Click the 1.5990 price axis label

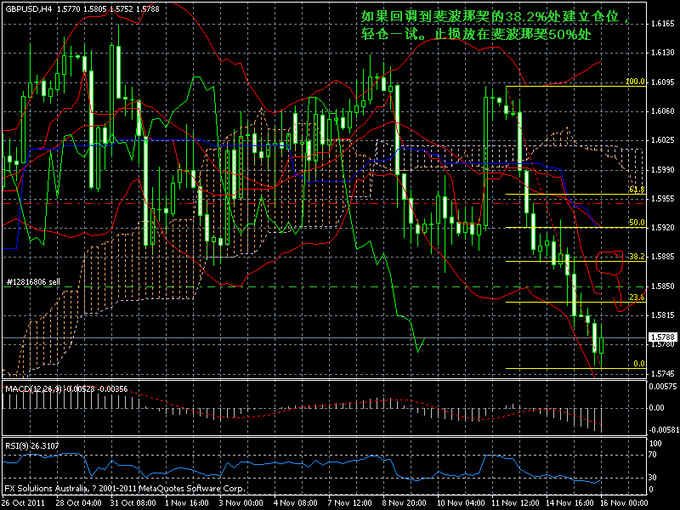(663, 169)
